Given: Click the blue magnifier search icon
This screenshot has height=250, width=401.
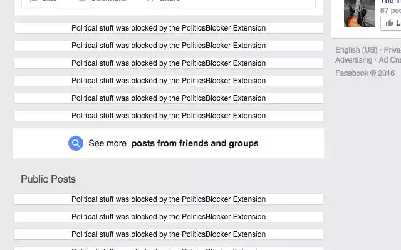Looking at the screenshot, I should point(76,143).
